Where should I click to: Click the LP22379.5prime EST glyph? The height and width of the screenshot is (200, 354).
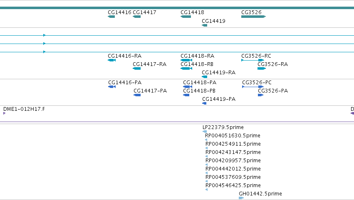[x=205, y=132]
